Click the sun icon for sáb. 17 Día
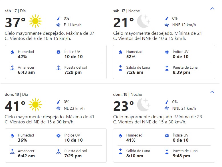Screen dimensions: 222x167 click(35, 21)
